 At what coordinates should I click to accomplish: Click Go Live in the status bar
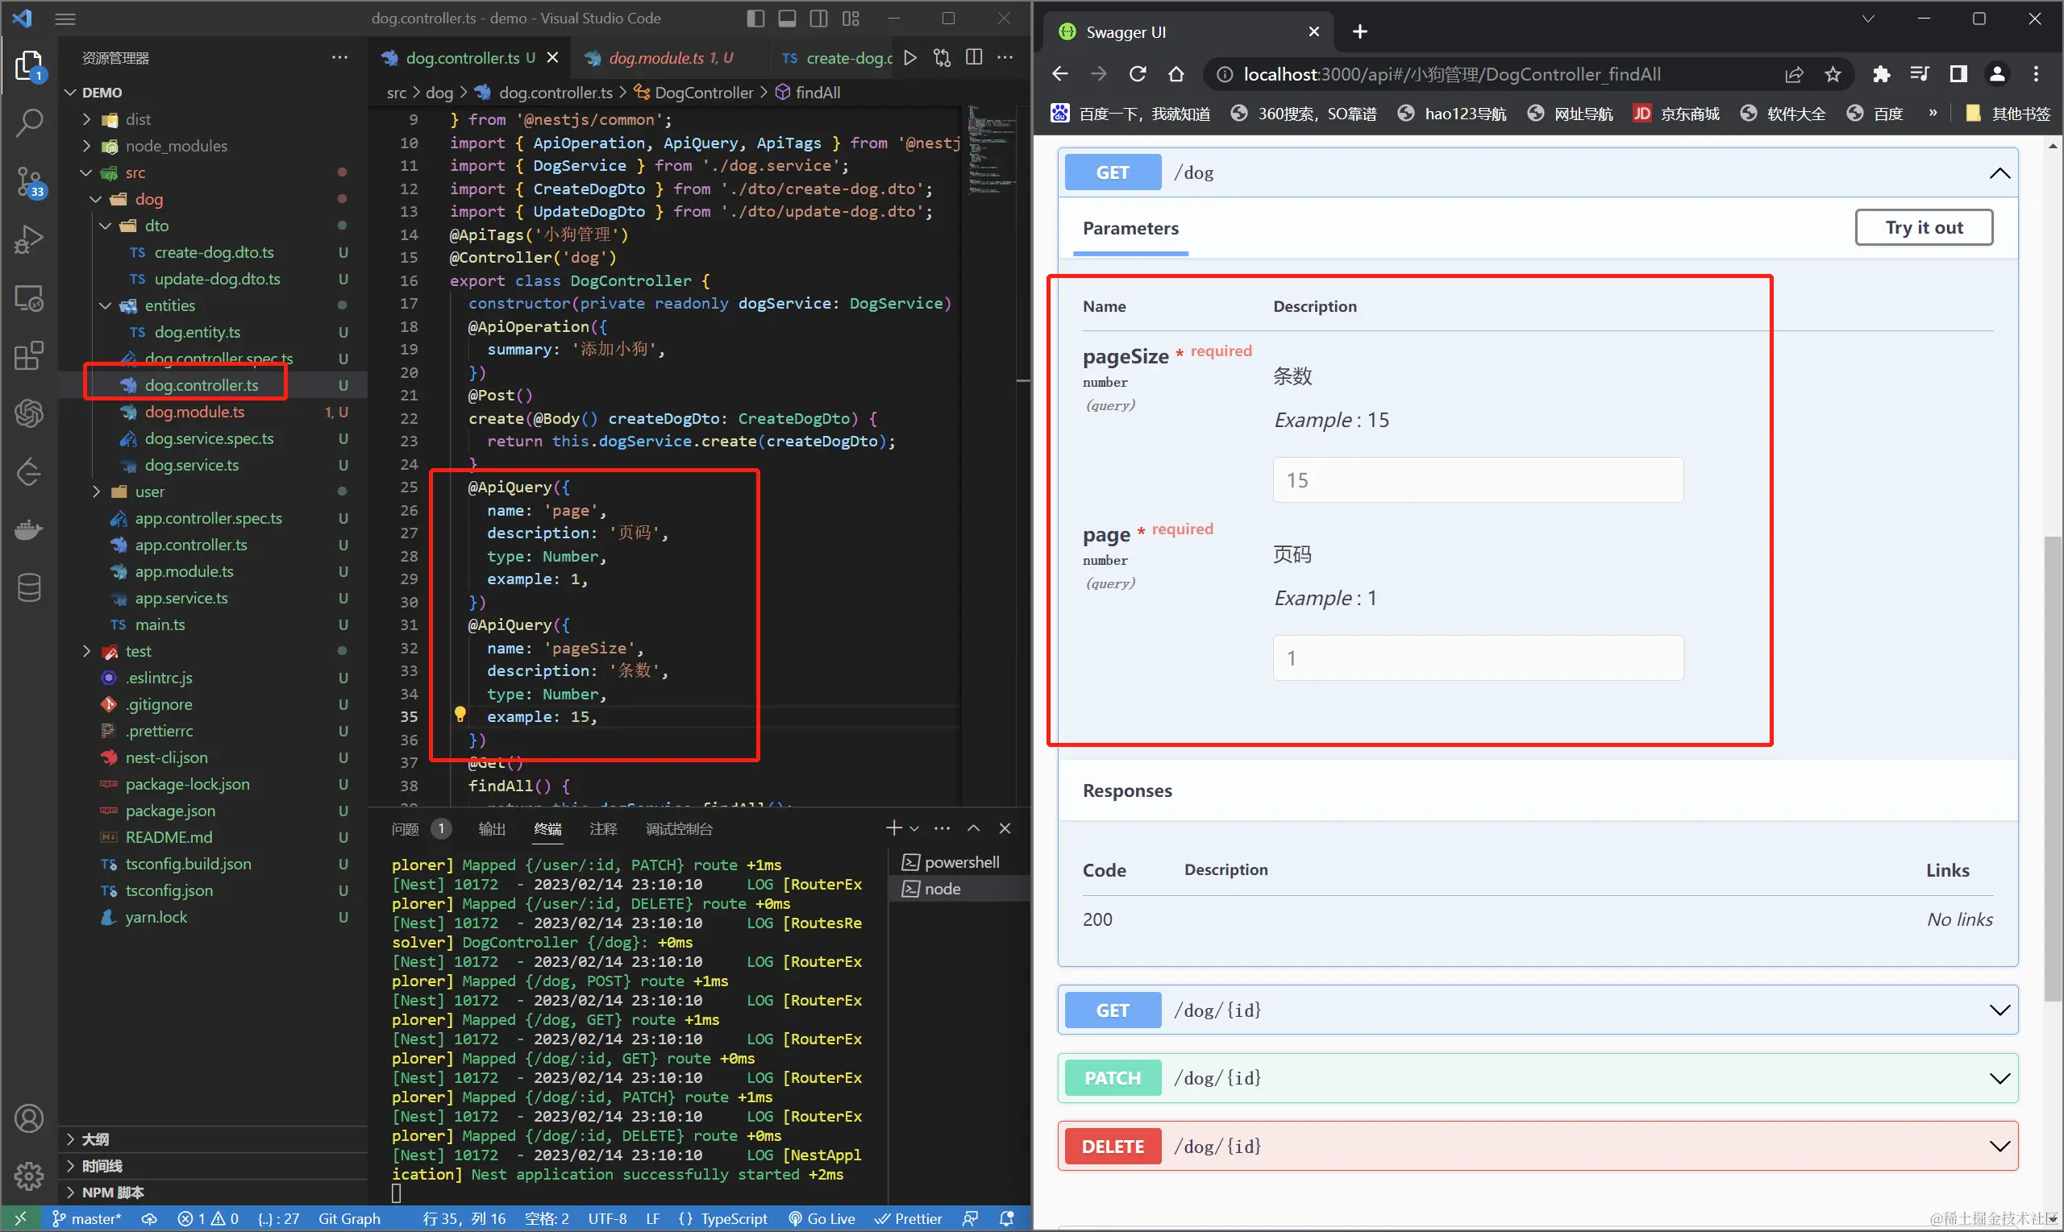click(x=822, y=1217)
